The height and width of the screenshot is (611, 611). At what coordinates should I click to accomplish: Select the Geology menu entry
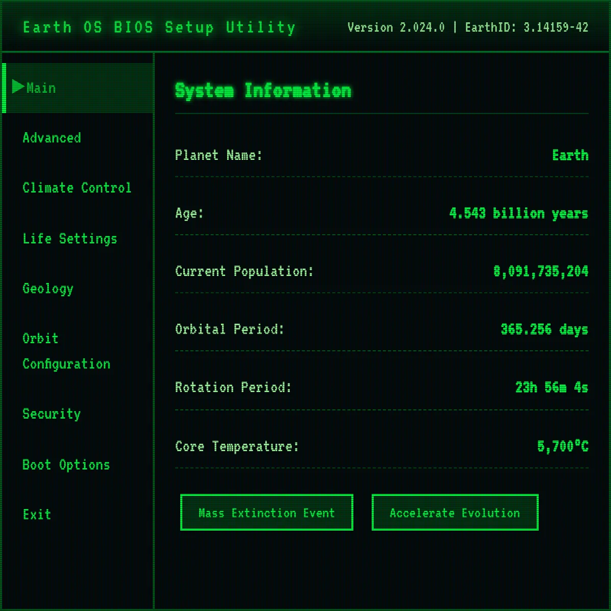tap(78, 289)
